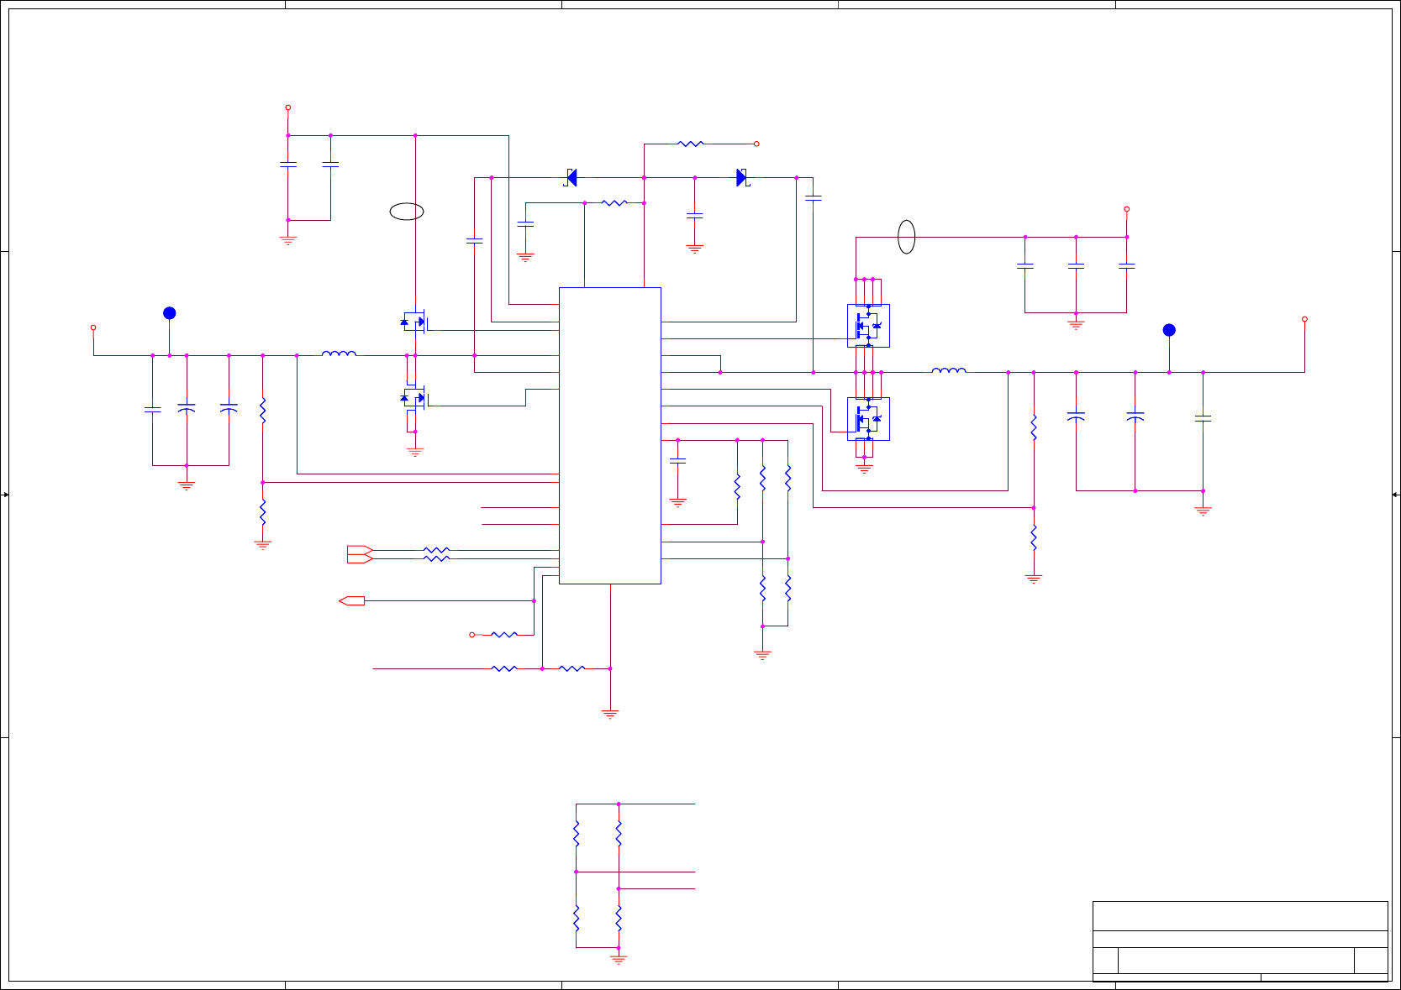
Task: Select the input-side inductor coil symbol
Action: click(339, 354)
